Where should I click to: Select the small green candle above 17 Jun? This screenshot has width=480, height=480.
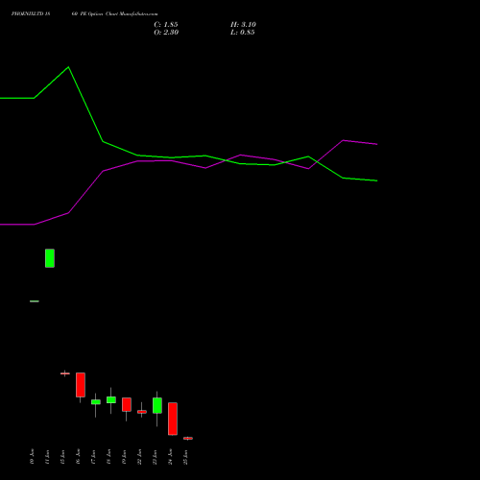96,402
